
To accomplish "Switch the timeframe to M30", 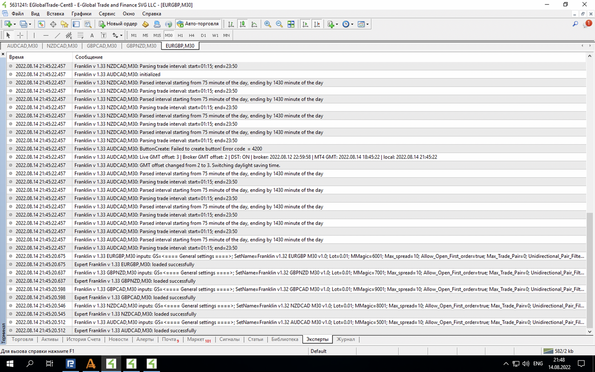I will (x=169, y=35).
